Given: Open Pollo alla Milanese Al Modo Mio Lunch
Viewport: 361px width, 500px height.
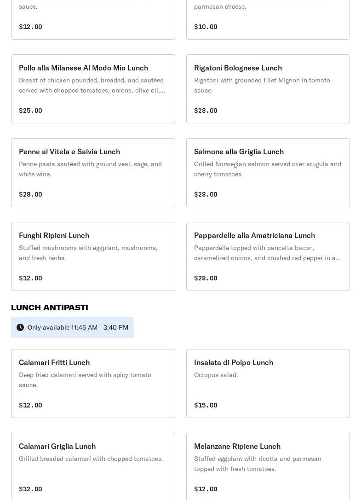Looking at the screenshot, I should pos(93,89).
